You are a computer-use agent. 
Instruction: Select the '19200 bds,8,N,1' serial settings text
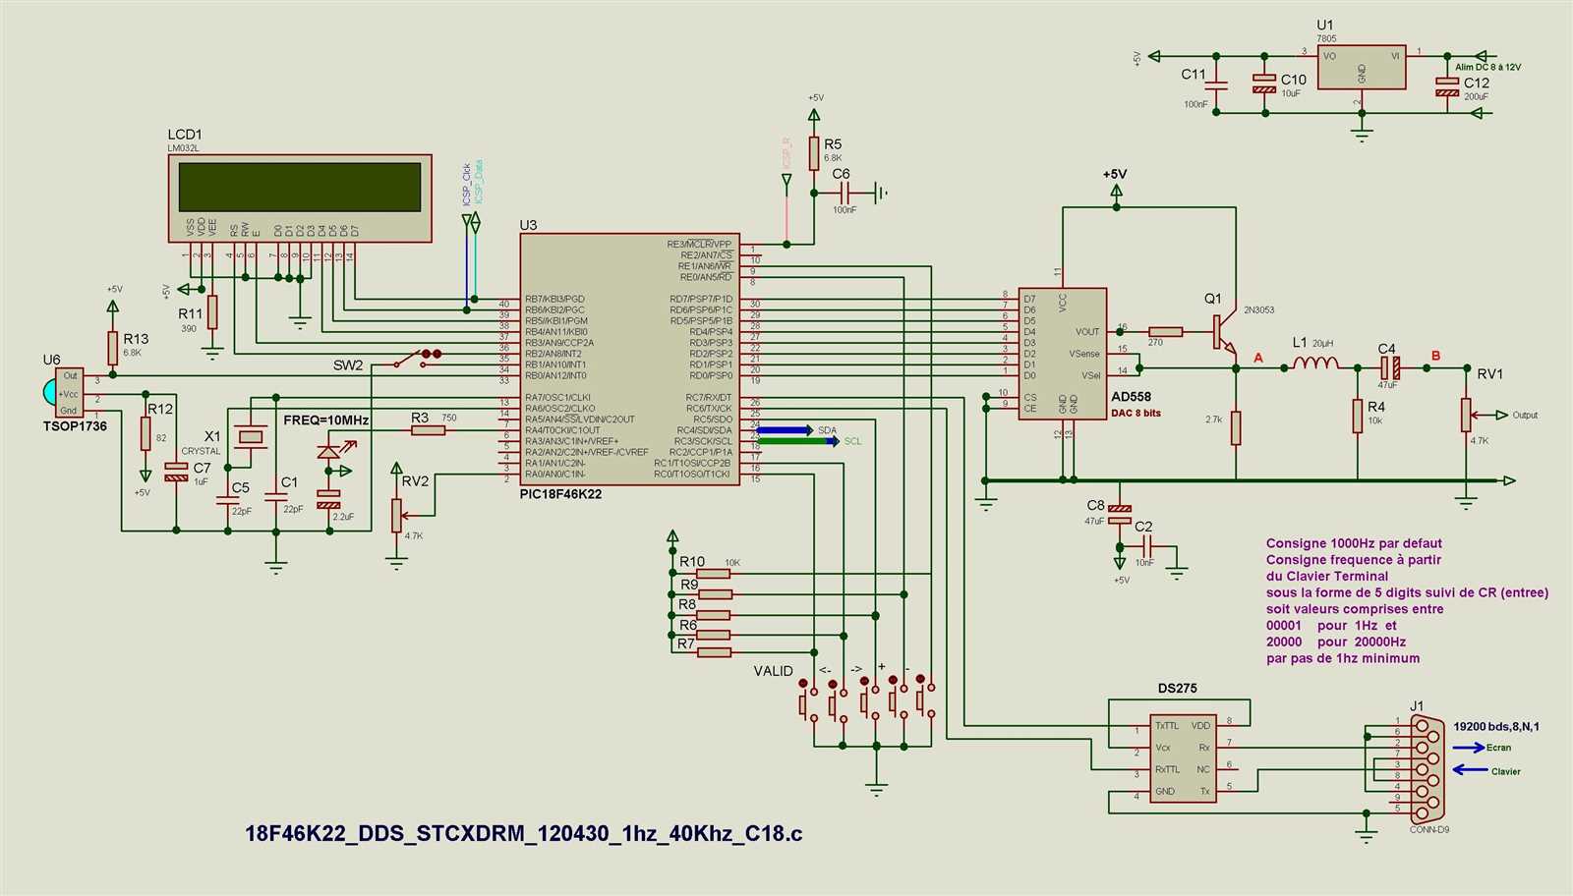tap(1496, 727)
